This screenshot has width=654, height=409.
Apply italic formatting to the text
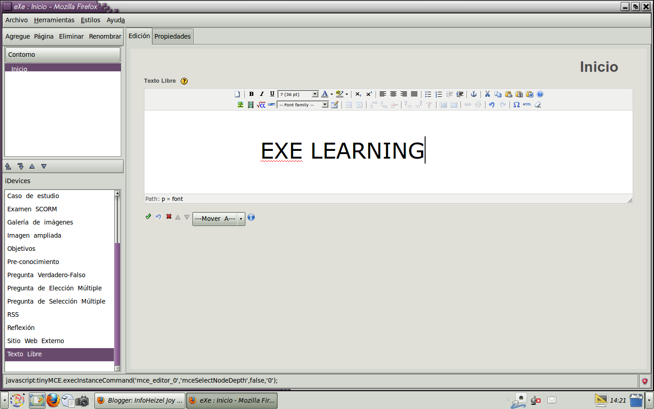262,94
